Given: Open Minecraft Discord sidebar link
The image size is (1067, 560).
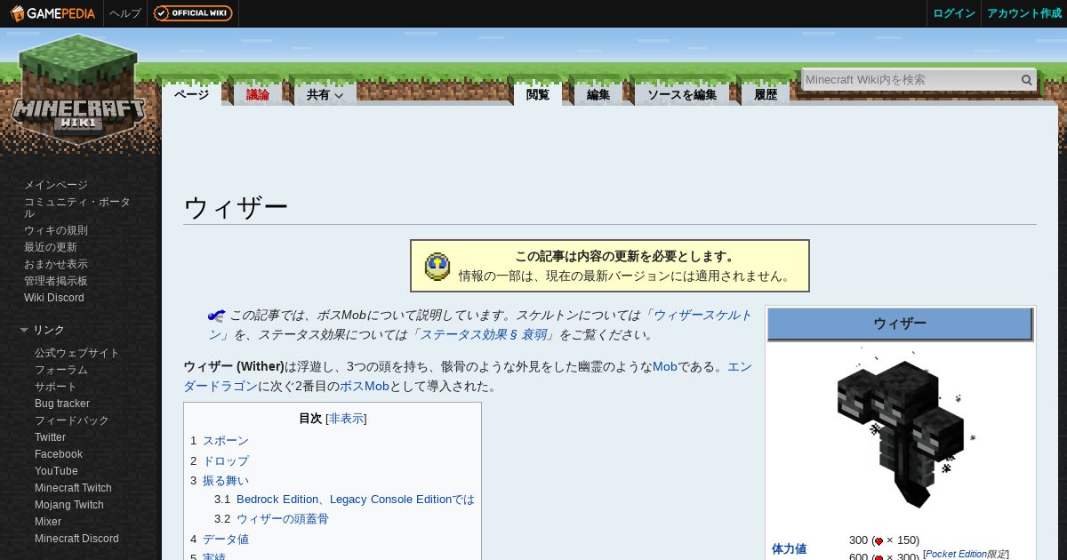Looking at the screenshot, I should click(76, 539).
